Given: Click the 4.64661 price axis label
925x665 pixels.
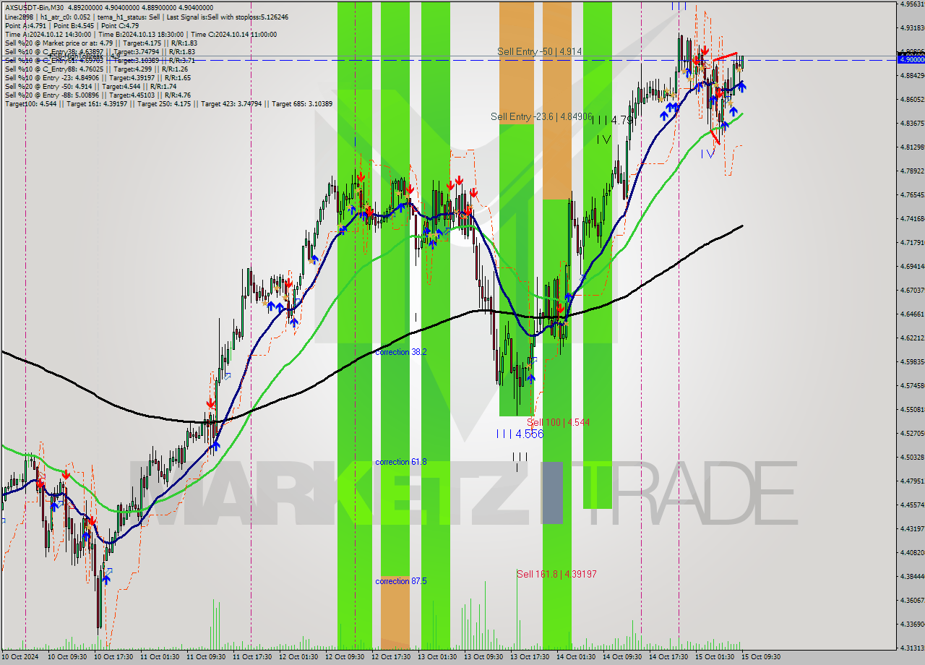Looking at the screenshot, I should [x=912, y=314].
